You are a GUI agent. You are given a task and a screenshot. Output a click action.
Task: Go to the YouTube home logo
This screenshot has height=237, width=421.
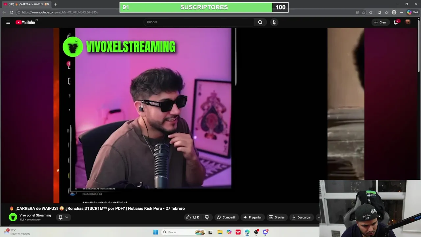pos(25,22)
